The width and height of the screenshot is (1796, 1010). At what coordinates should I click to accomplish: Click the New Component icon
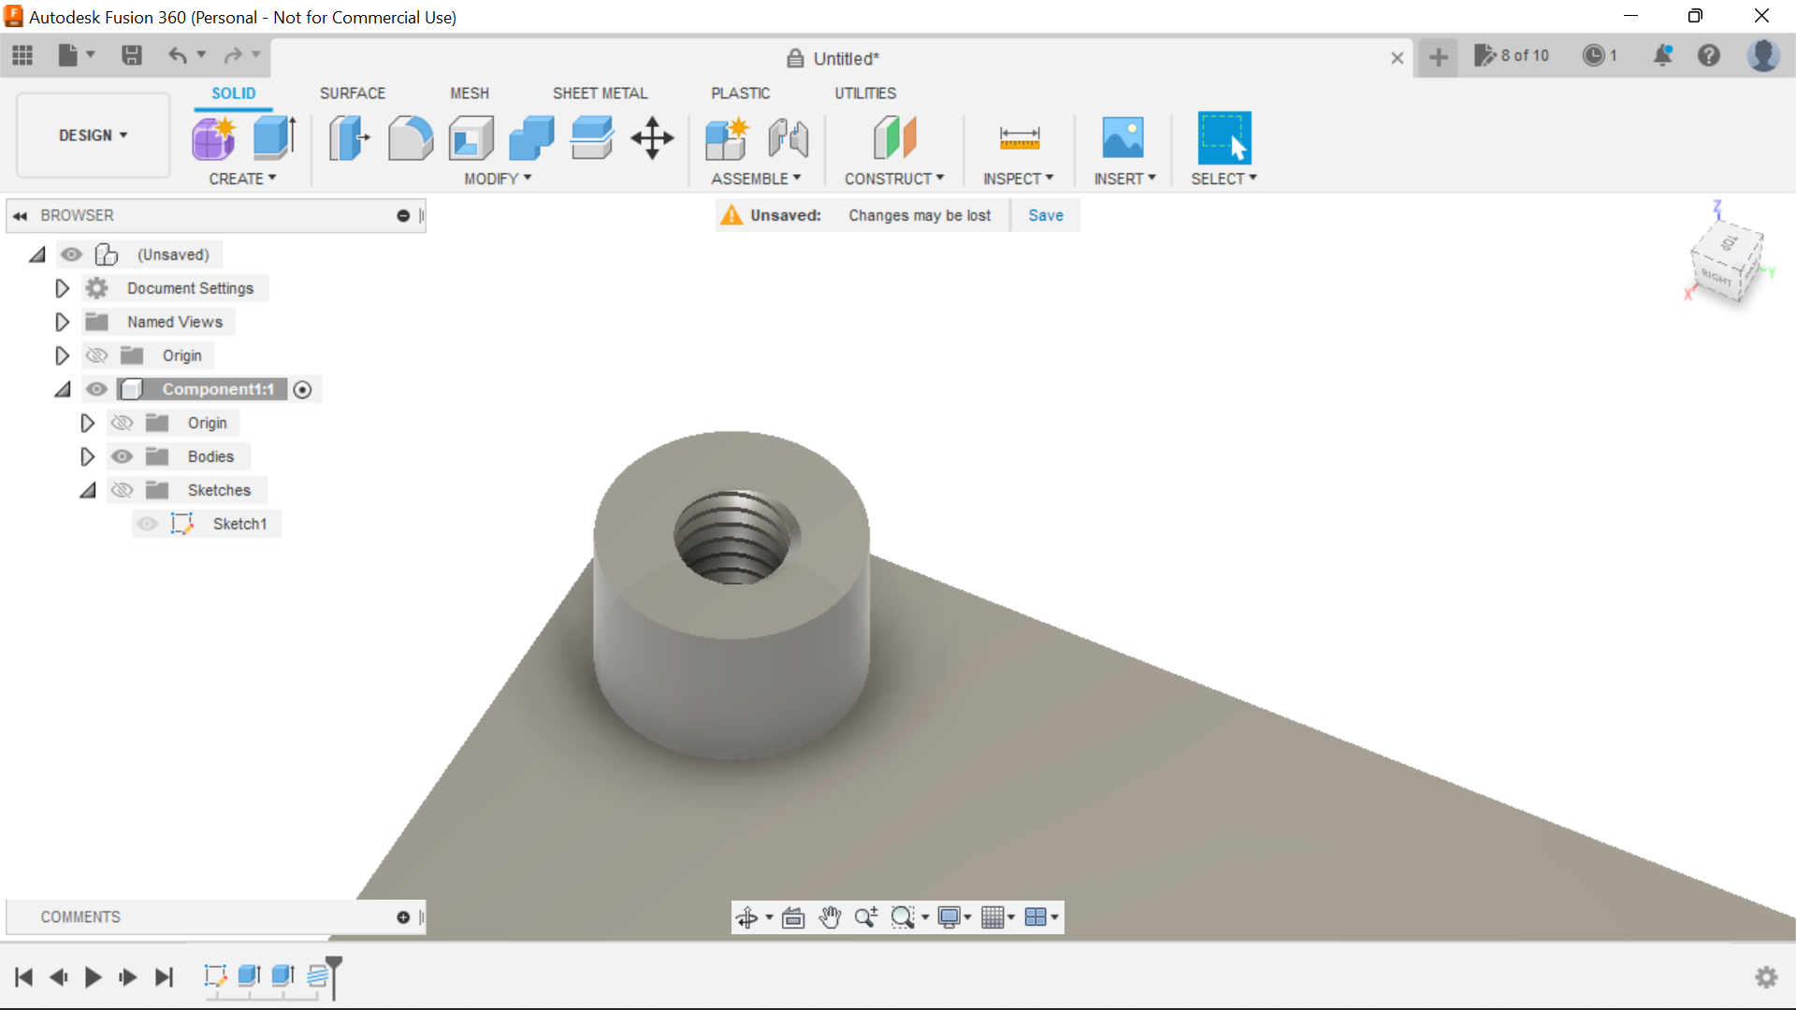click(727, 138)
